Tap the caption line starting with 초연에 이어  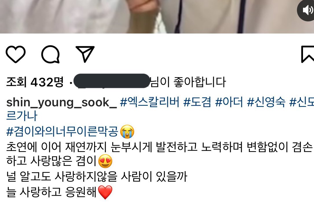pyautogui.click(x=159, y=147)
